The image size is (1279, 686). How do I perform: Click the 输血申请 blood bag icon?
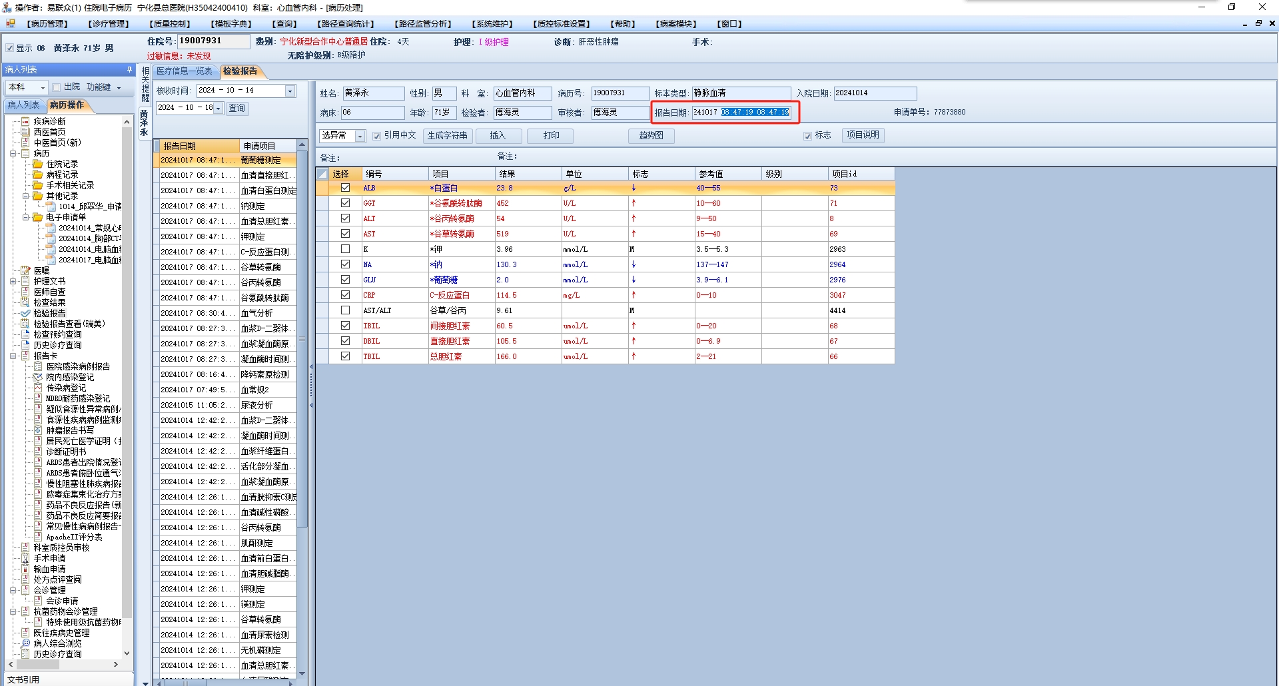pos(25,569)
